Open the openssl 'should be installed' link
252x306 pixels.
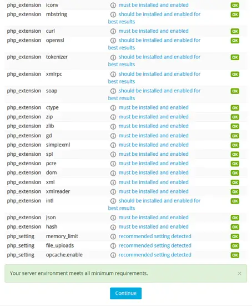click(154, 44)
